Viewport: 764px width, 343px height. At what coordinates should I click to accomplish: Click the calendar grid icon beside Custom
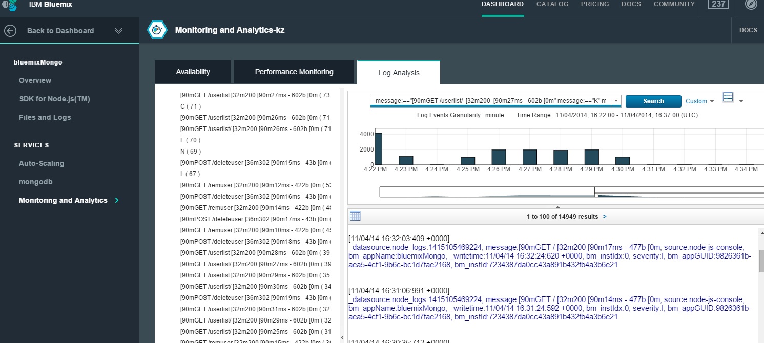point(728,97)
